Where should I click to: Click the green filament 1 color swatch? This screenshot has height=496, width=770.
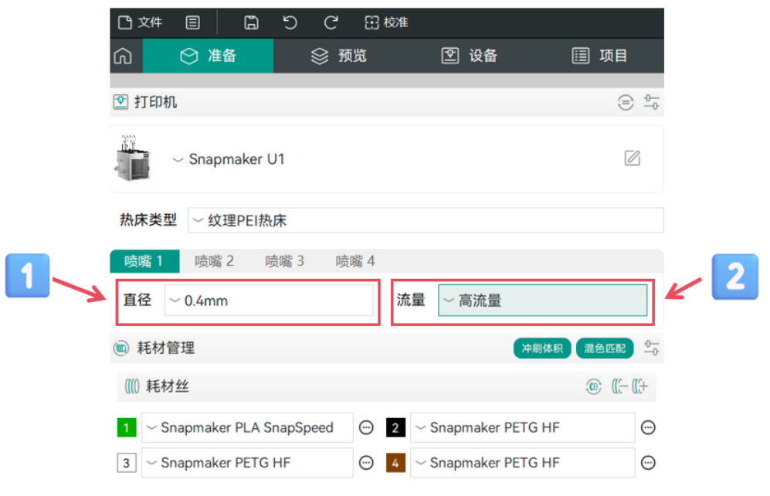click(127, 428)
